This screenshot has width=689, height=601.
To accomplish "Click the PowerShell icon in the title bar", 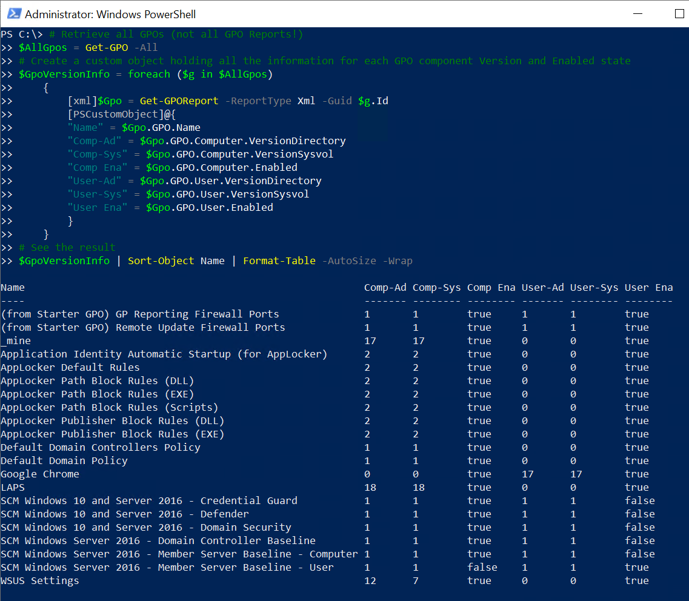I will click(x=13, y=14).
